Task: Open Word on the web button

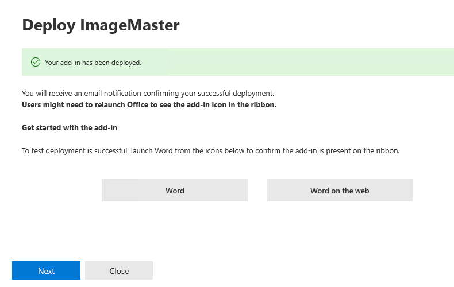Action: tap(340, 191)
